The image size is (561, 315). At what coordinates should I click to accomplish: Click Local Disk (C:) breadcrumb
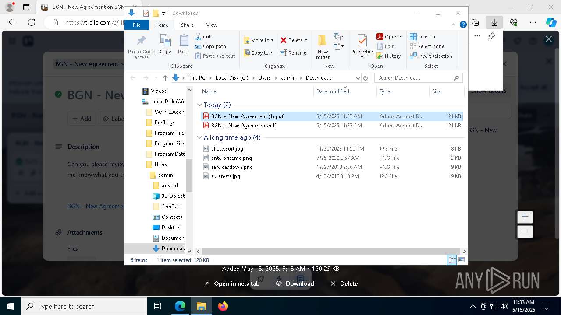pos(232,78)
